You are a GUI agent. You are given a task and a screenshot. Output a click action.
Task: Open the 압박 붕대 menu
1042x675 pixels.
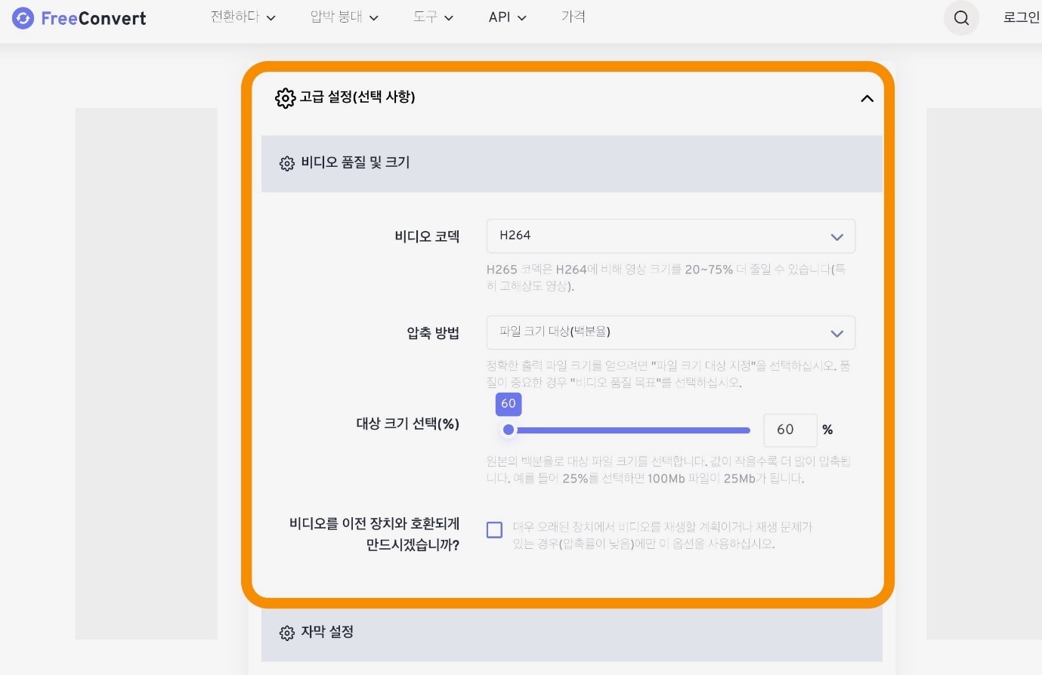click(344, 17)
